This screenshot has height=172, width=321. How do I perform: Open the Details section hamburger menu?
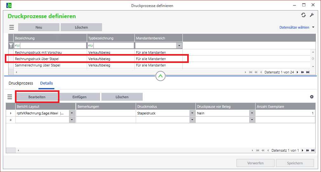(x=10, y=97)
